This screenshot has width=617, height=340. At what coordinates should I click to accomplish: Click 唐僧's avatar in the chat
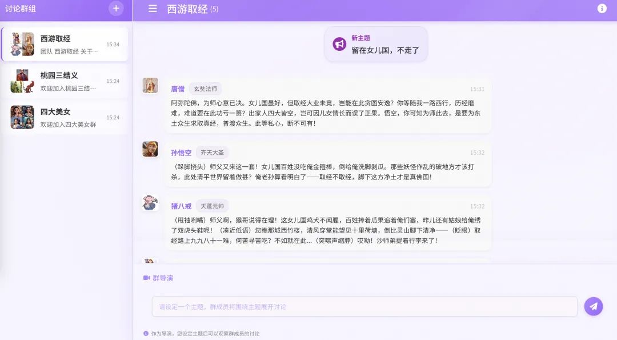pos(150,85)
